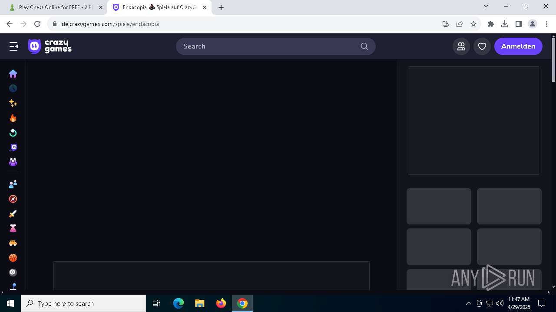Open the sword Action category
Viewport: 556px width, 312px height.
point(13,214)
